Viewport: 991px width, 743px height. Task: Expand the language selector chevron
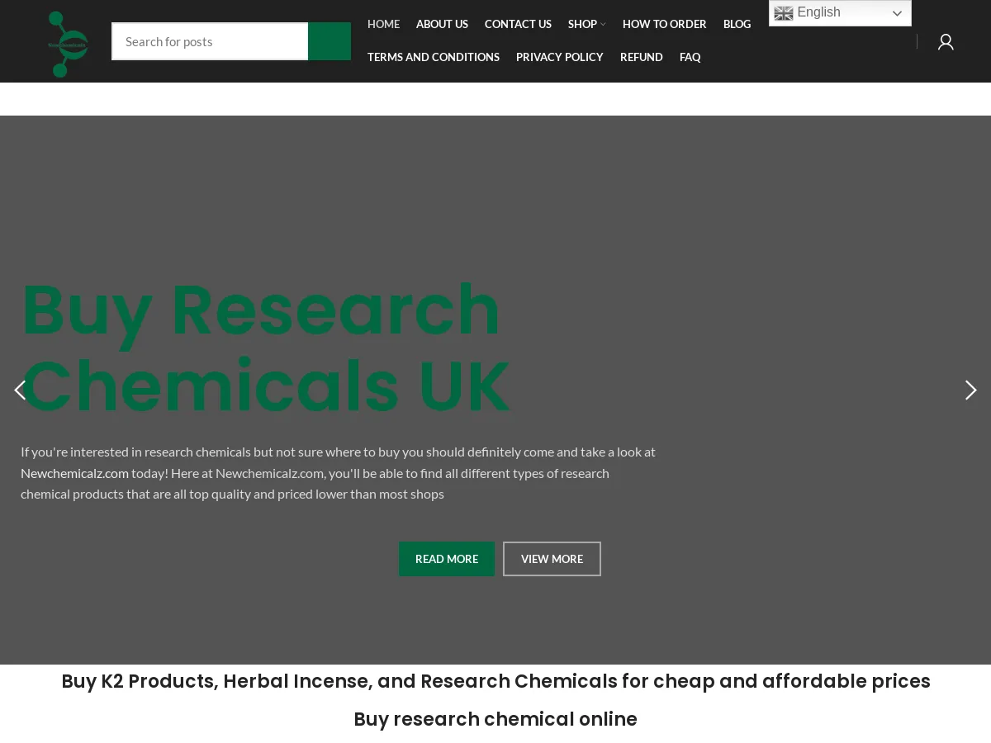(x=897, y=13)
